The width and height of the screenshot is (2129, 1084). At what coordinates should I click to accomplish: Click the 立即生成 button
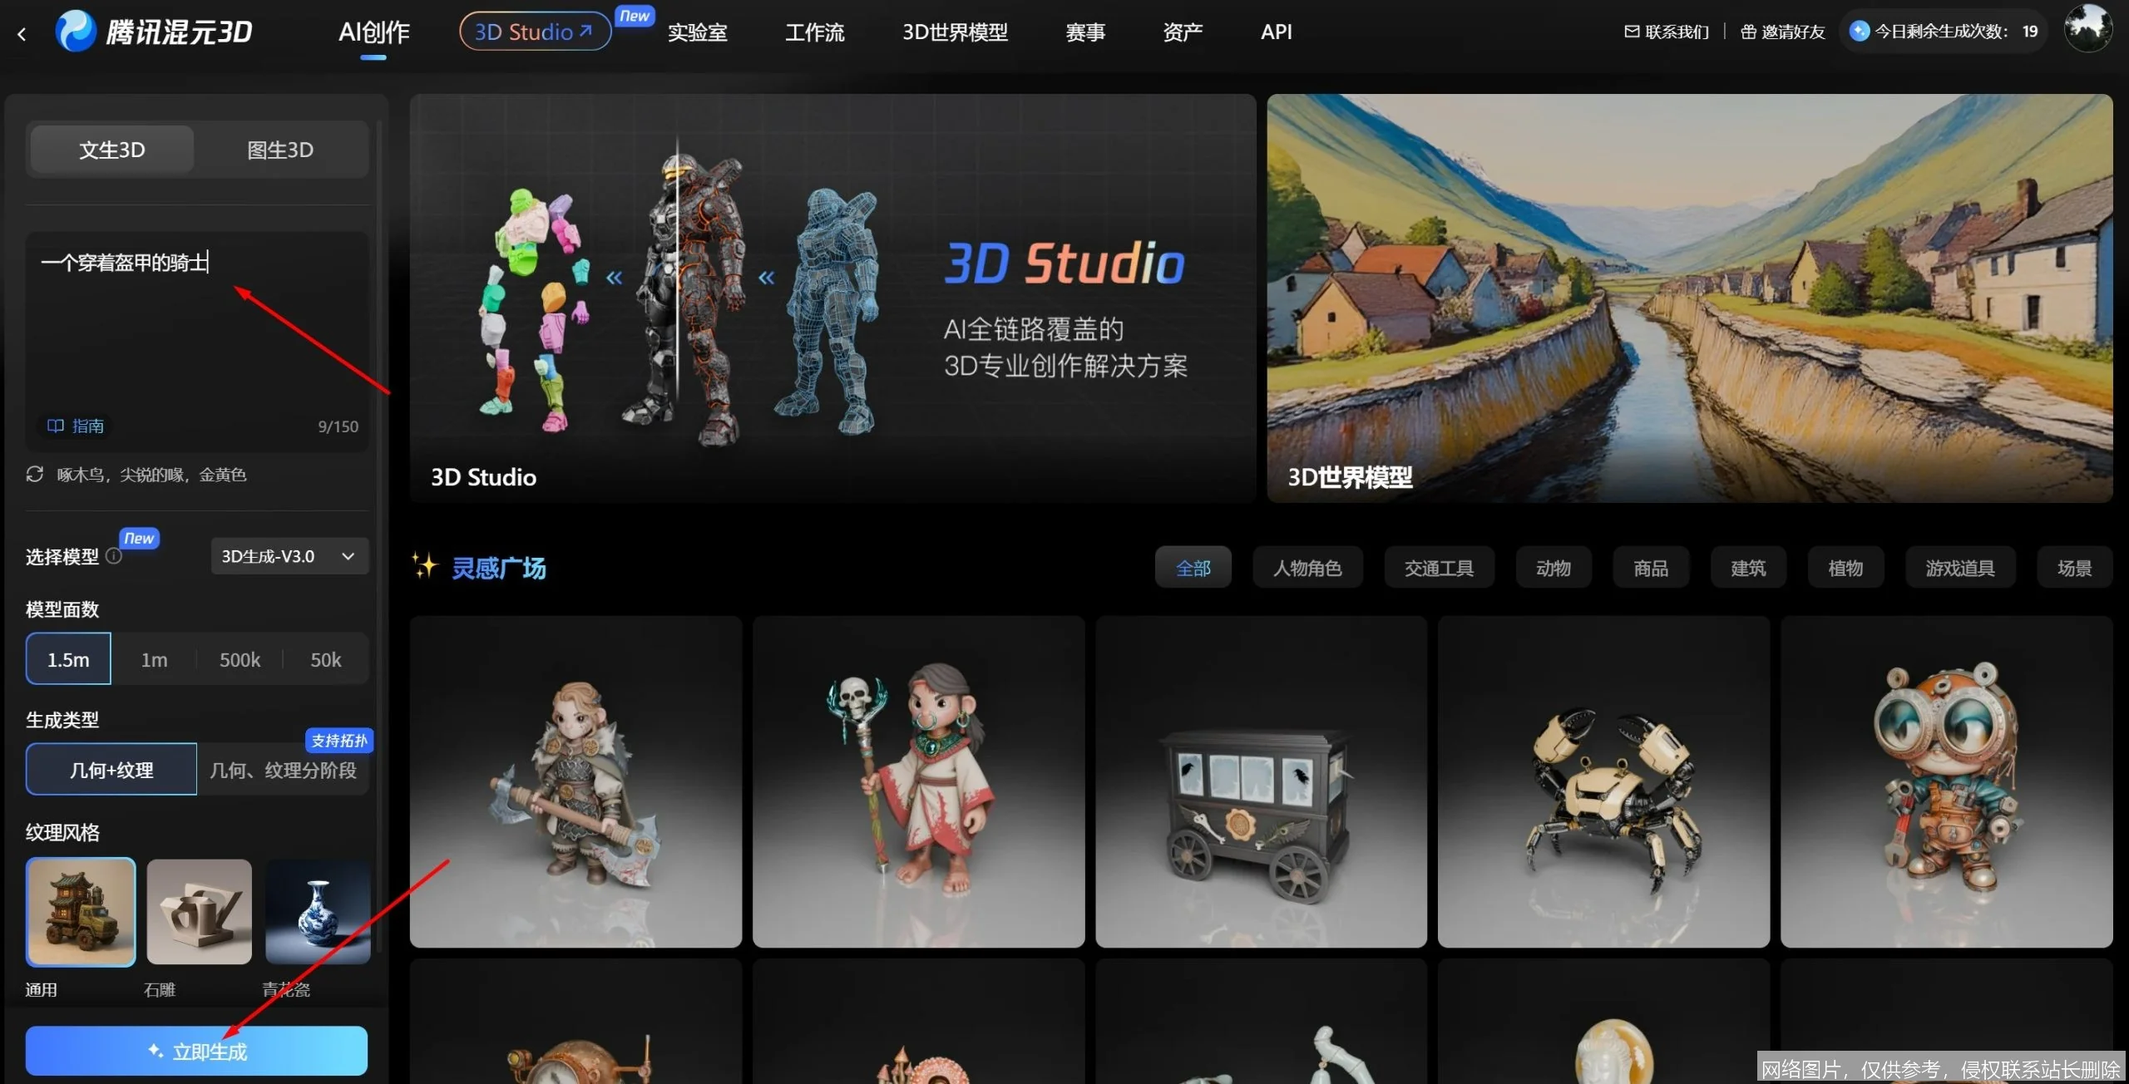196,1051
